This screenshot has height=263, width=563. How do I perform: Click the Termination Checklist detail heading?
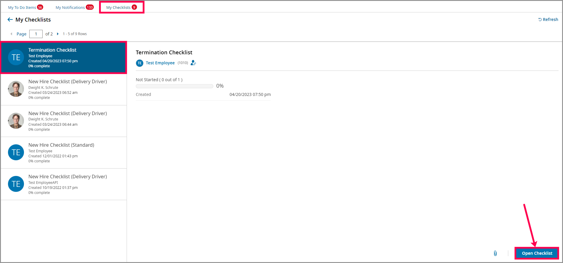coord(164,52)
